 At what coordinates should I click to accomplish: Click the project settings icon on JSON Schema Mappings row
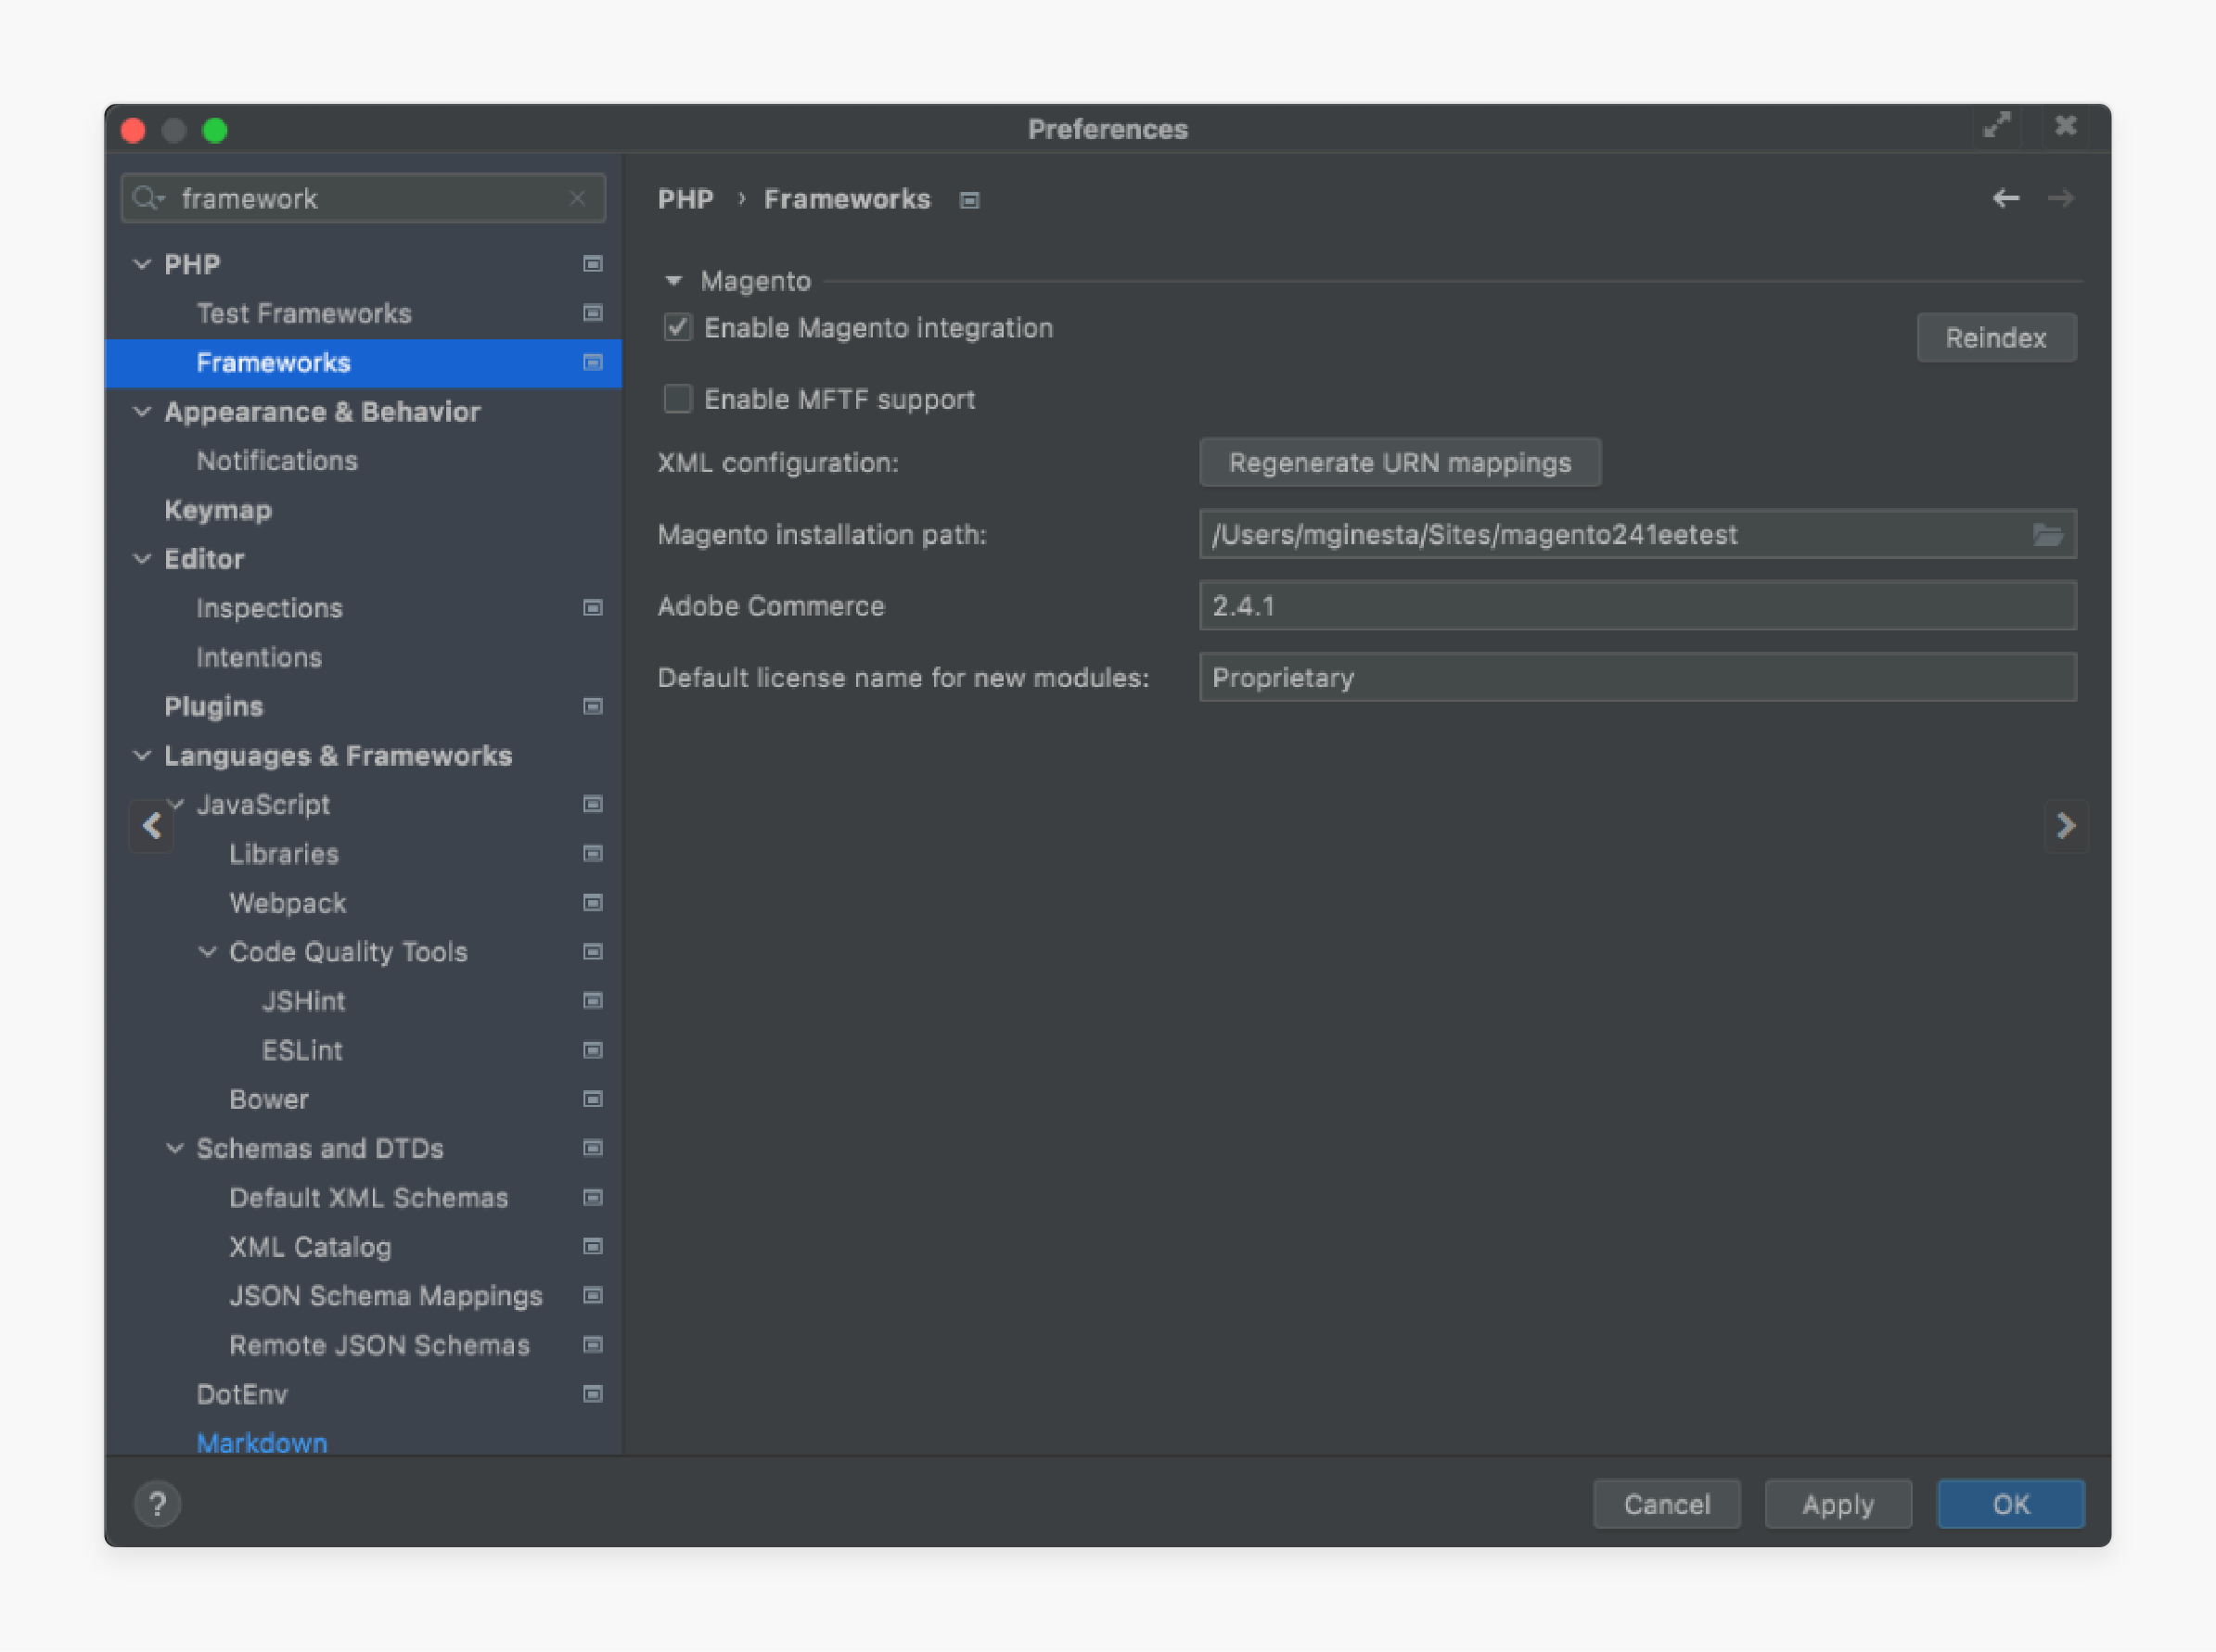[x=593, y=1295]
